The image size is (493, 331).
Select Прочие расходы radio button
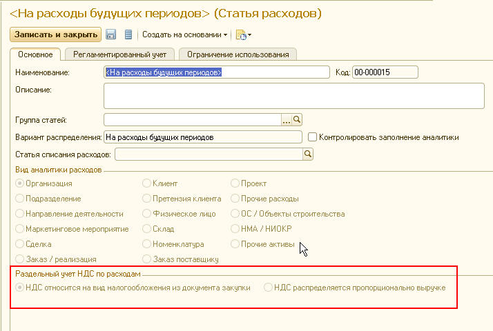(x=235, y=199)
